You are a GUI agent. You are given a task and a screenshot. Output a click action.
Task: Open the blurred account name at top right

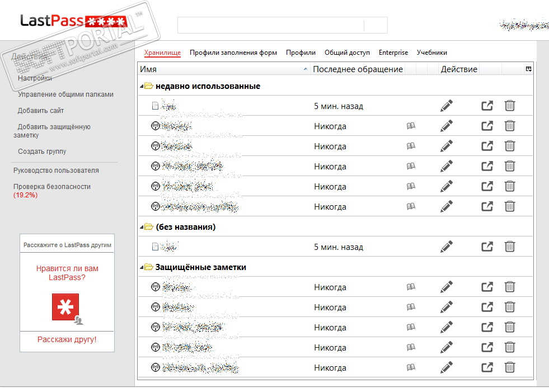[x=524, y=25]
